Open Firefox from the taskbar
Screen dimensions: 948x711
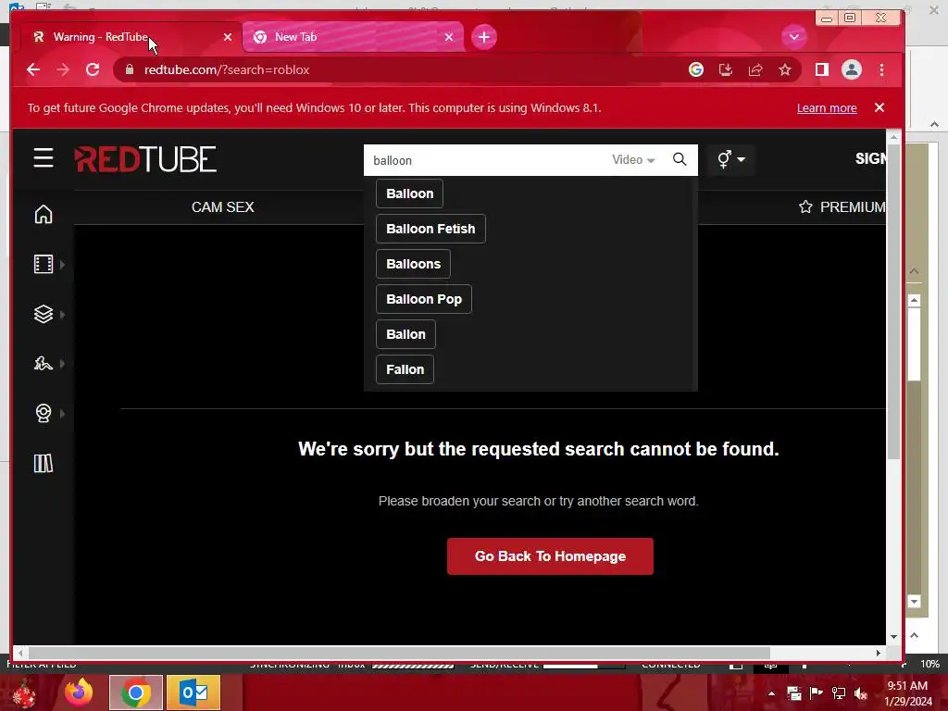[79, 692]
